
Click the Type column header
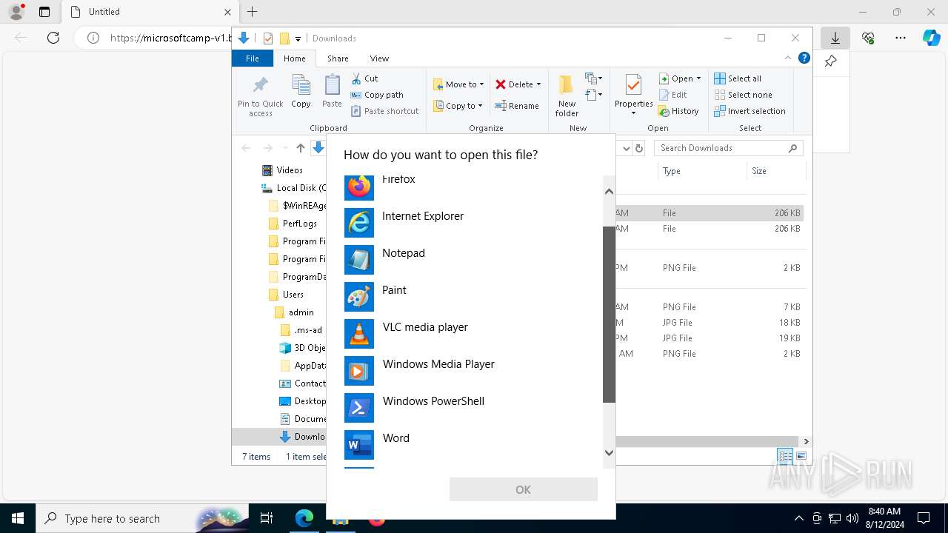[x=702, y=171]
